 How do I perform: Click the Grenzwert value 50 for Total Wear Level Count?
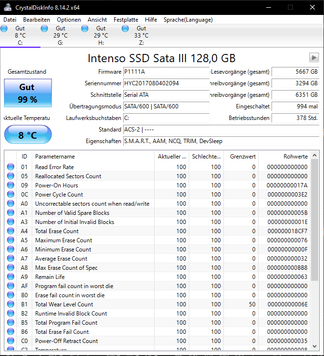pos(252,304)
